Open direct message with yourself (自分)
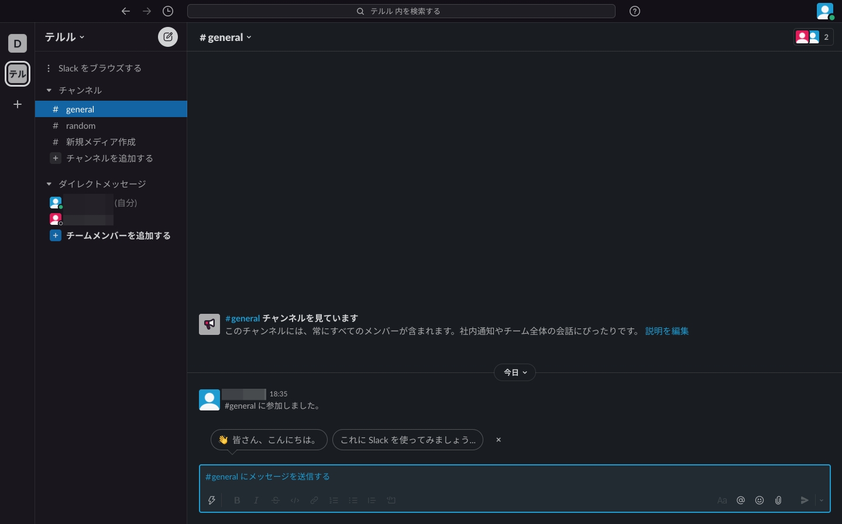The height and width of the screenshot is (524, 842). click(111, 203)
